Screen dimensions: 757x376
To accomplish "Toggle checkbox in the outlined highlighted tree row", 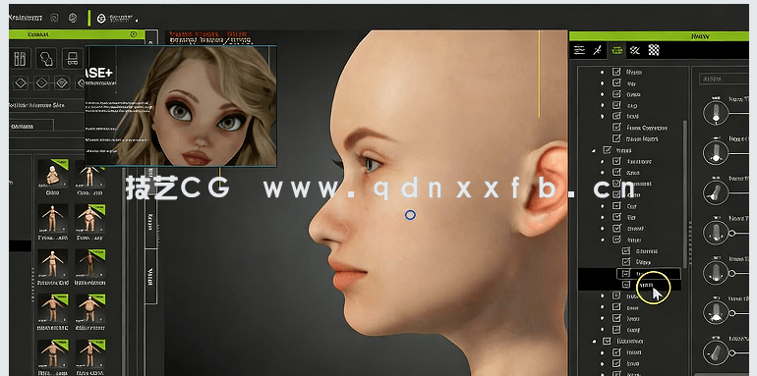I will (x=625, y=273).
